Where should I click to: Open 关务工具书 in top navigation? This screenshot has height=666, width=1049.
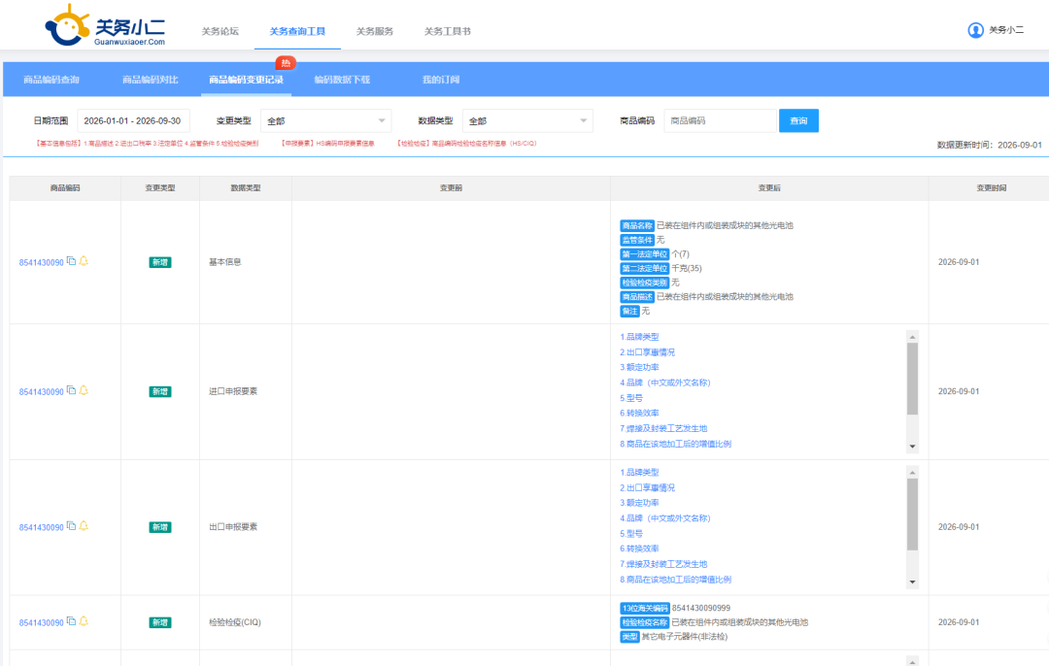click(448, 31)
